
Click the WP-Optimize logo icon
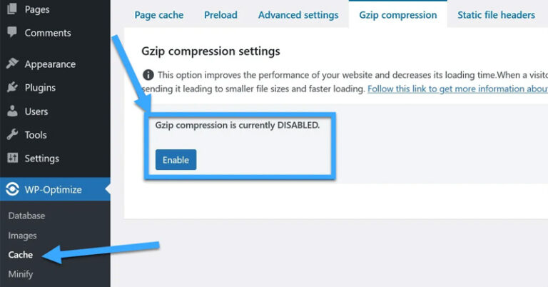coord(12,189)
